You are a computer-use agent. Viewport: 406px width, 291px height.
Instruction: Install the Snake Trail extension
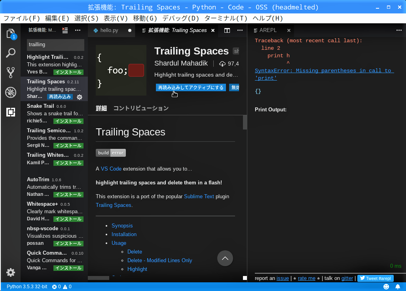(x=68, y=121)
